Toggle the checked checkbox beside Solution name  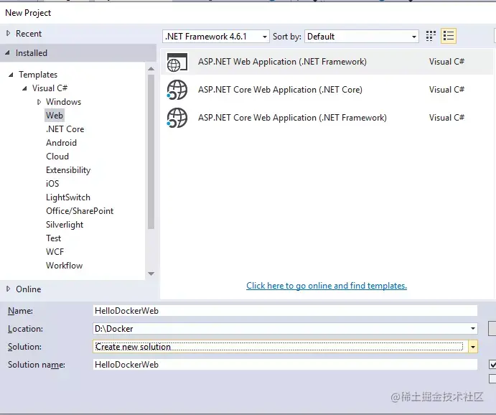click(492, 365)
